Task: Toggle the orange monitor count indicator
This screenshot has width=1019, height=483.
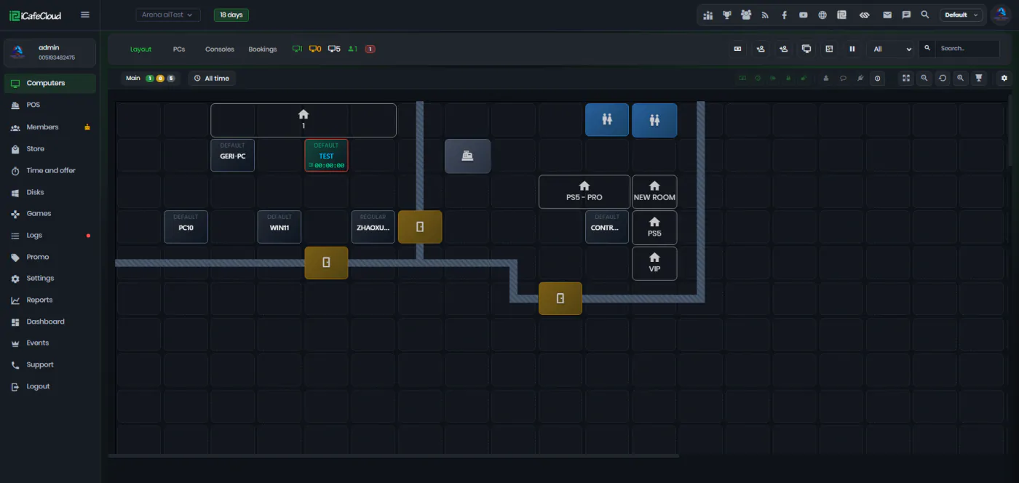Action: (315, 49)
